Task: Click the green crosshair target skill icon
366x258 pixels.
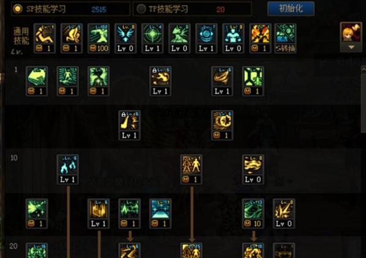Action: tap(152, 39)
